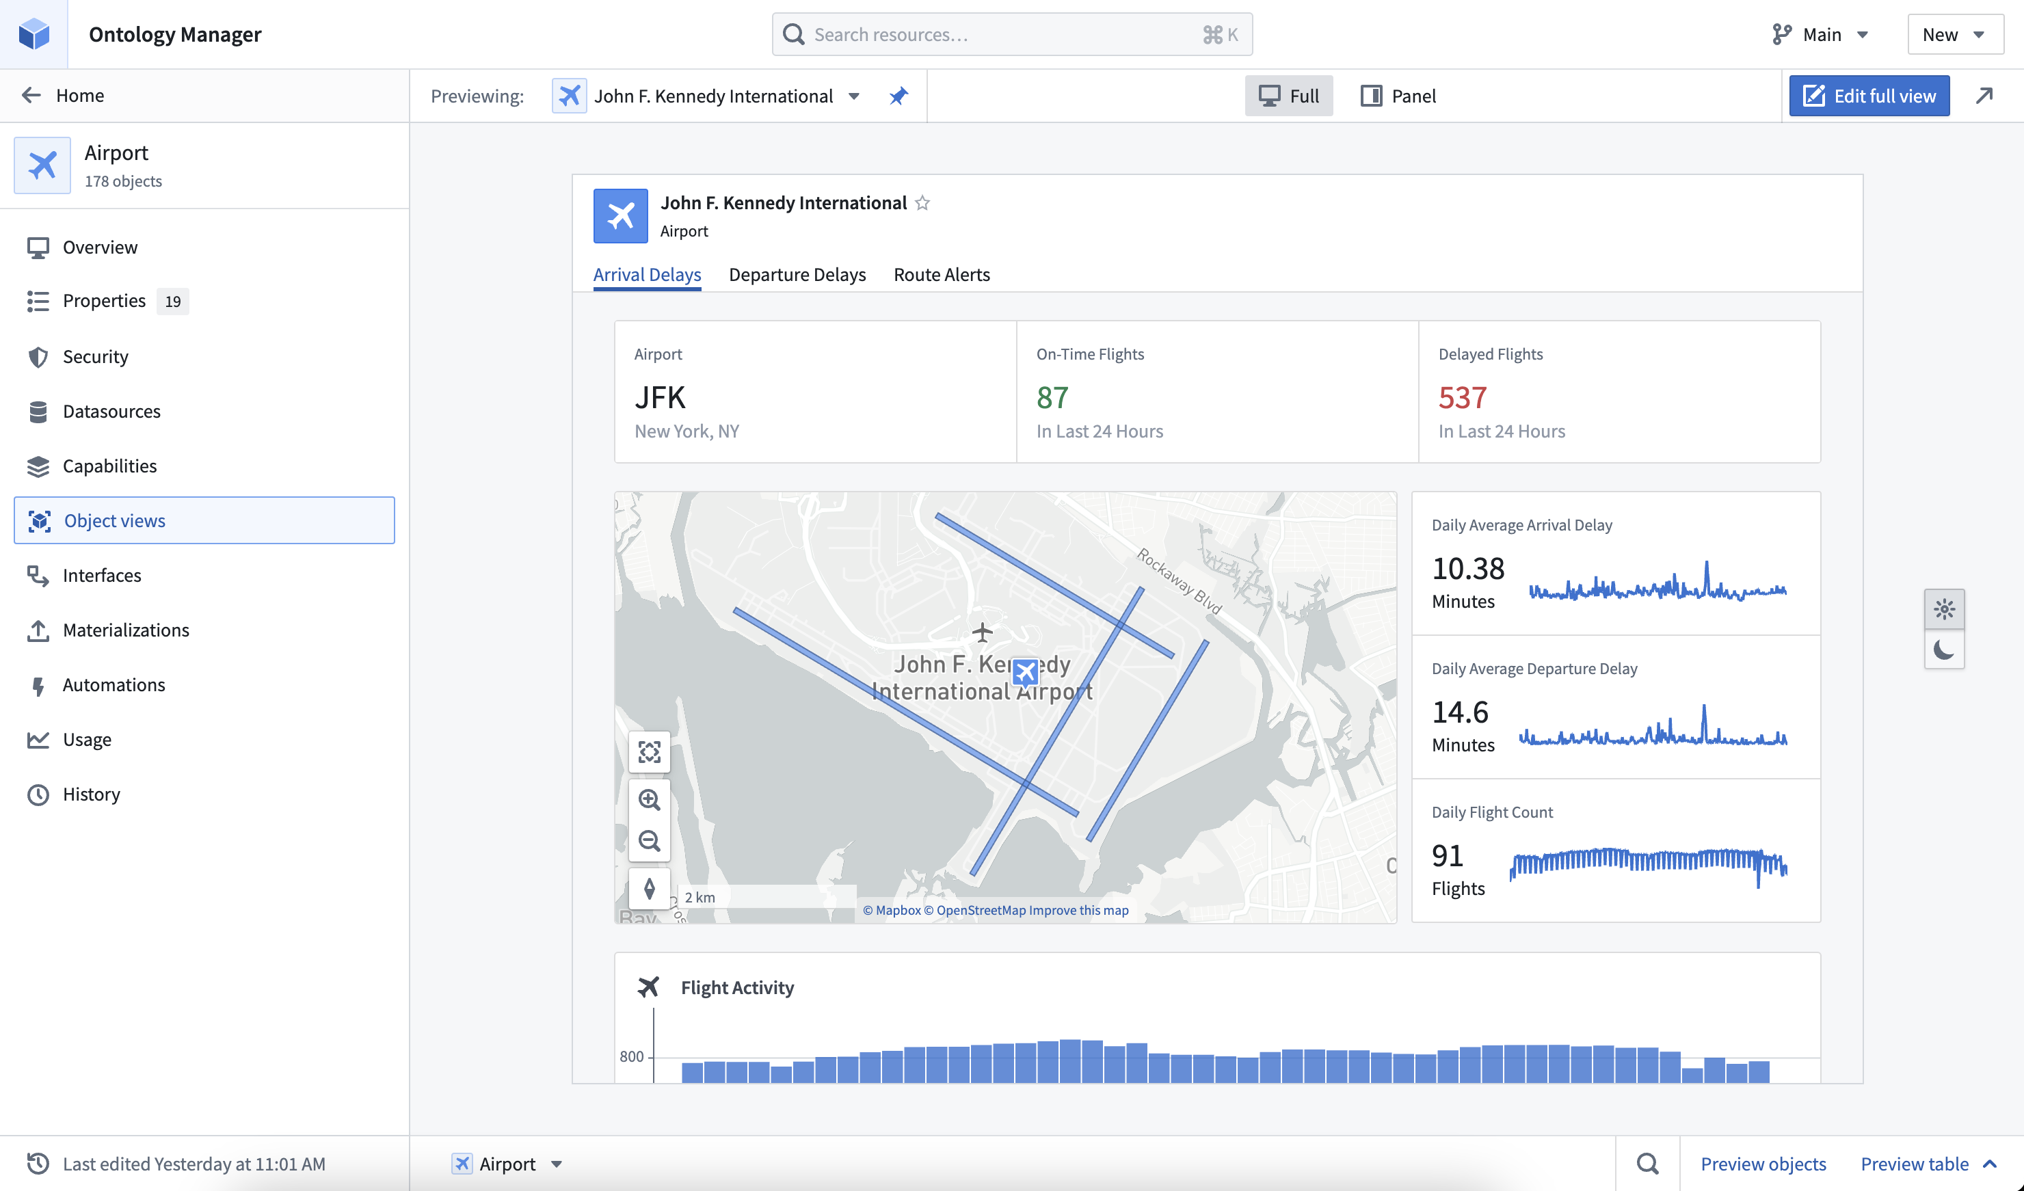Click the fit-to-bounds map control
The width and height of the screenshot is (2024, 1191).
649,753
